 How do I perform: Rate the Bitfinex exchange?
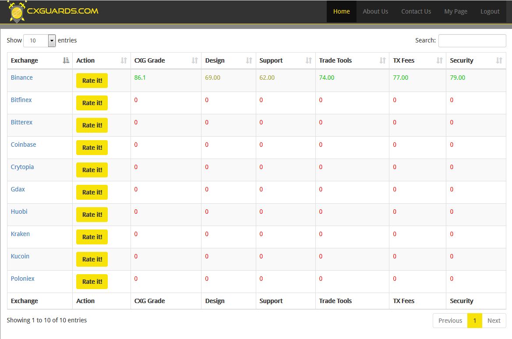pyautogui.click(x=92, y=103)
